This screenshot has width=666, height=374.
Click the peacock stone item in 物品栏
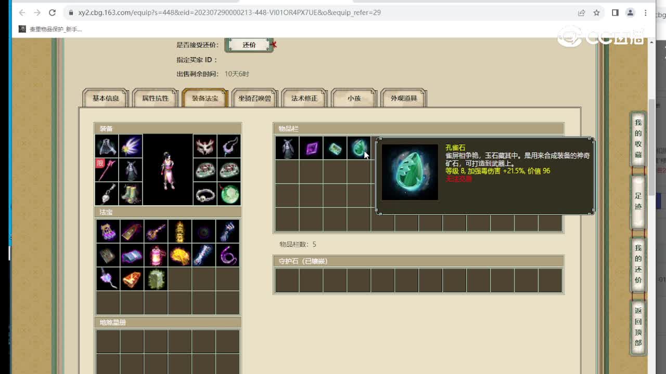pos(358,148)
